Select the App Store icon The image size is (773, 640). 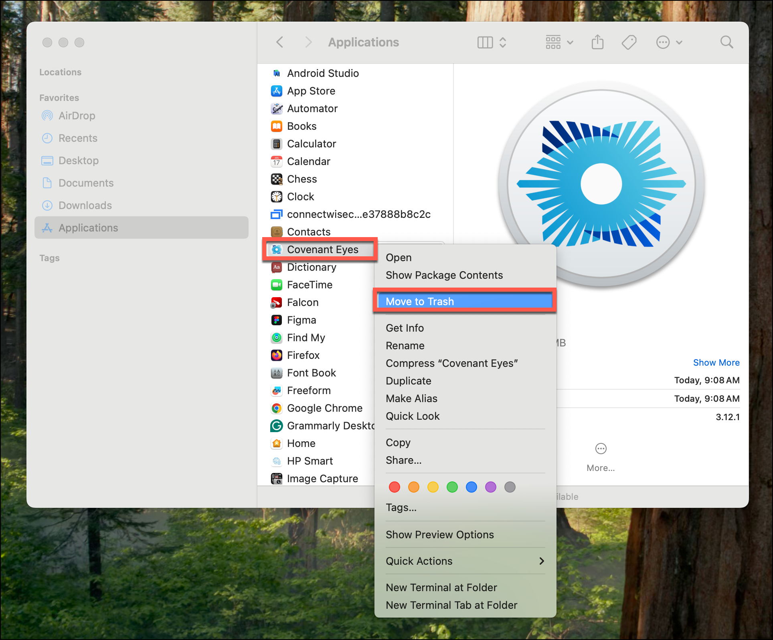(277, 91)
